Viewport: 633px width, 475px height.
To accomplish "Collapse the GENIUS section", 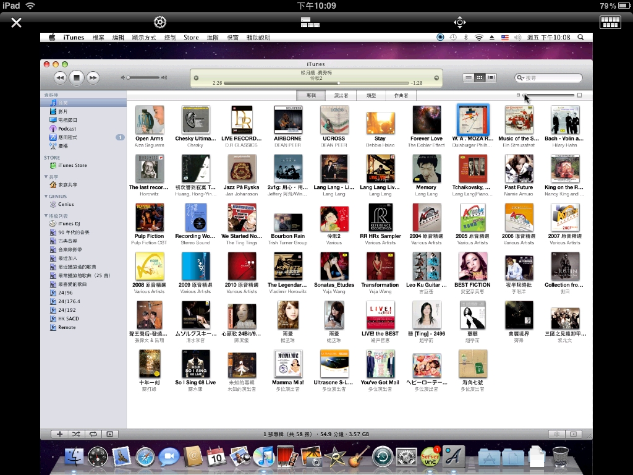I will [x=46, y=196].
